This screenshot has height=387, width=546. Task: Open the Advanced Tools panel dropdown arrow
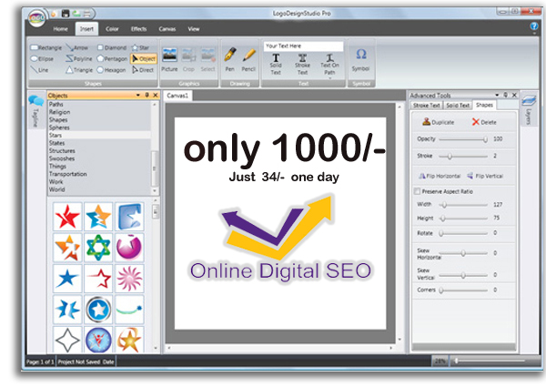click(497, 95)
